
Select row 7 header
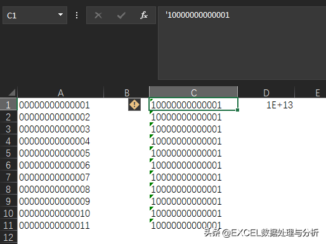8,177
